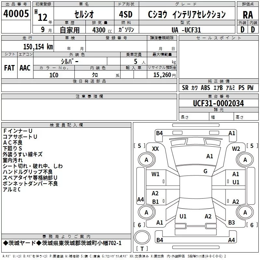The width and height of the screenshot is (260, 260).
Task: Click the color number 1C0 field
Action: tap(54, 75)
